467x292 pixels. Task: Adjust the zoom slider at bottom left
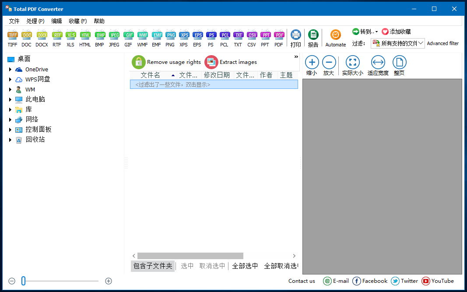click(24, 281)
